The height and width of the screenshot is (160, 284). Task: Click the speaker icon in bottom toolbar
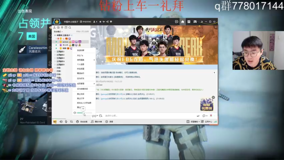tap(61, 122)
